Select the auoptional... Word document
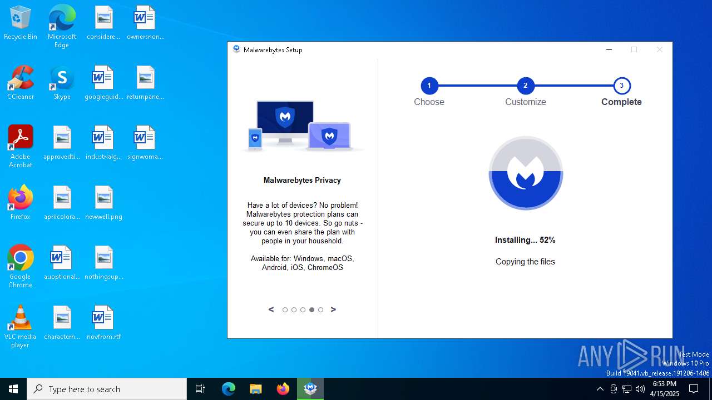The image size is (712, 400). tap(62, 263)
